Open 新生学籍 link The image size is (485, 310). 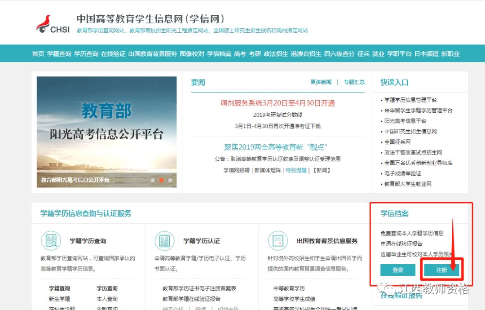[x=59, y=299]
